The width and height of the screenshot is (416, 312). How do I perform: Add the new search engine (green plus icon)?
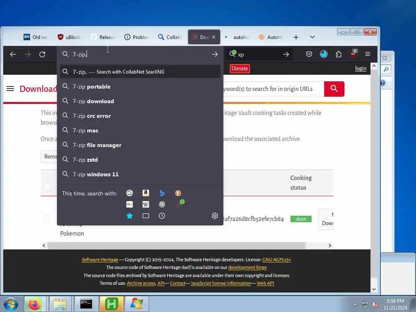point(180,204)
